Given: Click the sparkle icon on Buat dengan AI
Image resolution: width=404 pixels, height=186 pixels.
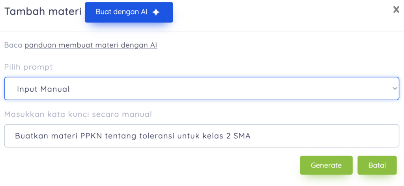Looking at the screenshot, I should [156, 12].
